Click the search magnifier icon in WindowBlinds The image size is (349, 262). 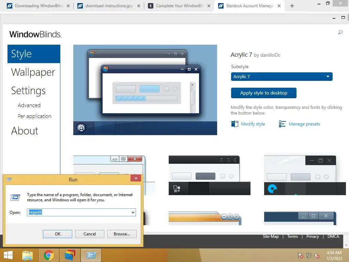tap(340, 32)
